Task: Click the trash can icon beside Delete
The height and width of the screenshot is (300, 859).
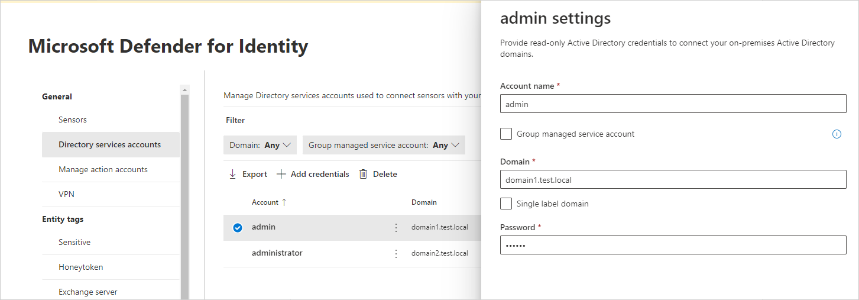Action: pos(364,174)
